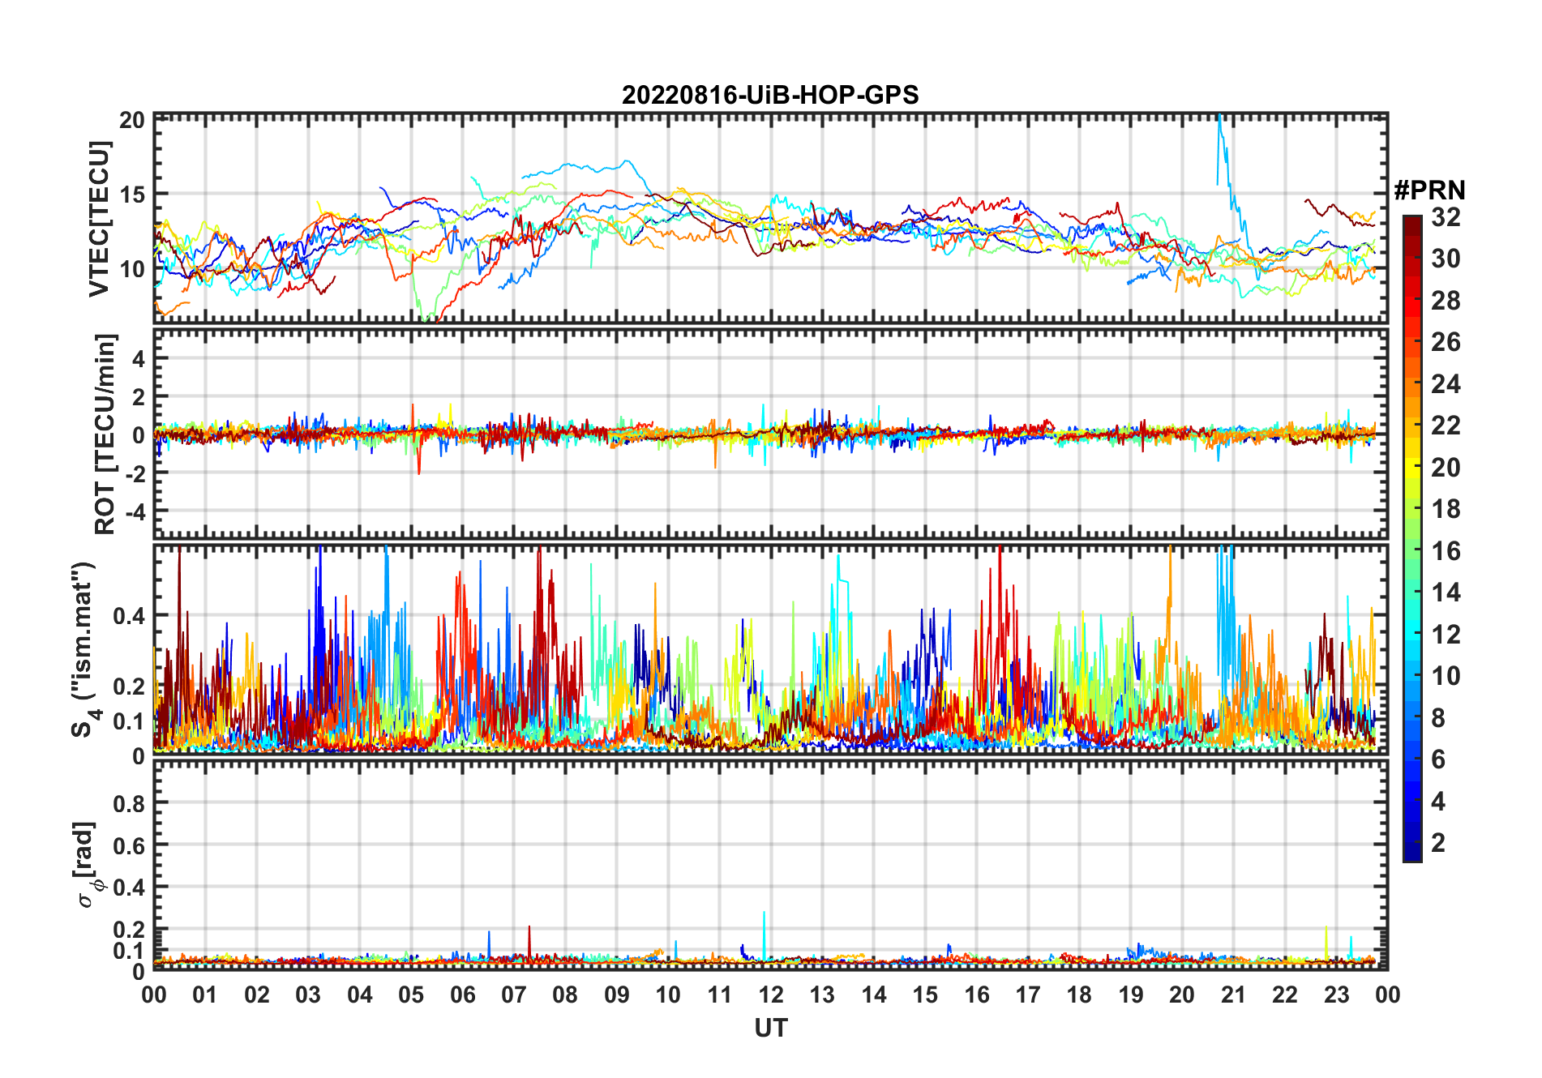Click the S4 ("ism.mat") y-axis label
Screen dimensions: 1542x1078
85,649
